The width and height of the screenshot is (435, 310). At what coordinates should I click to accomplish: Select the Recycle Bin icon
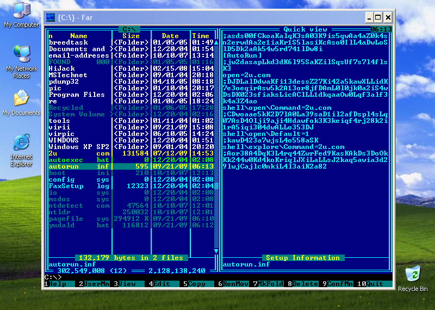[x=413, y=278]
